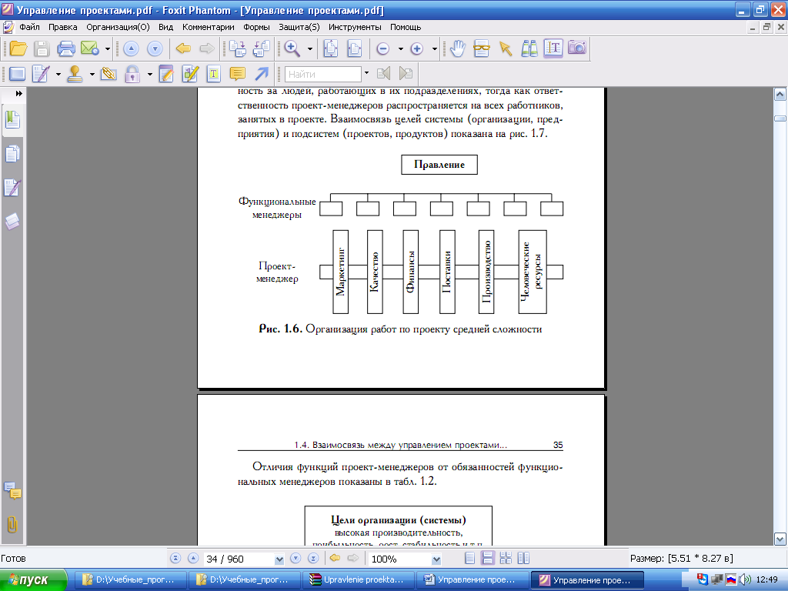Save the document with the floppy icon

pyautogui.click(x=42, y=48)
